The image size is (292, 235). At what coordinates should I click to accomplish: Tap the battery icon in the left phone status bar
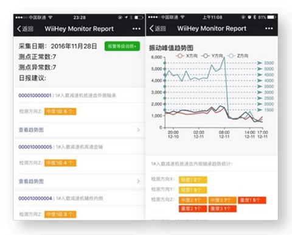(x=139, y=18)
